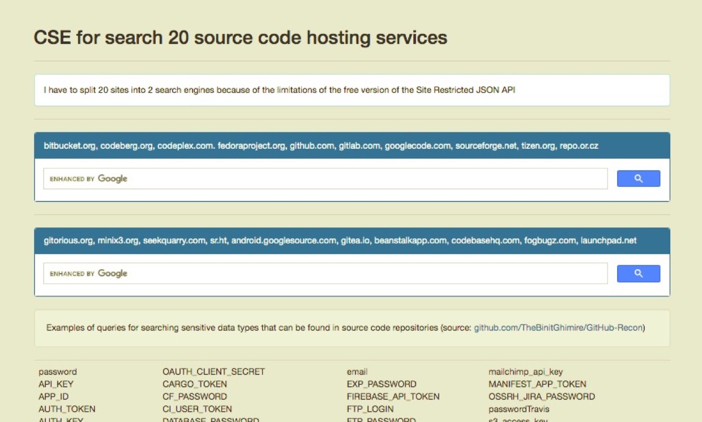
Task: Open the github.com/TheBinitGhimire/GitHub-Recon source link
Action: coord(558,328)
